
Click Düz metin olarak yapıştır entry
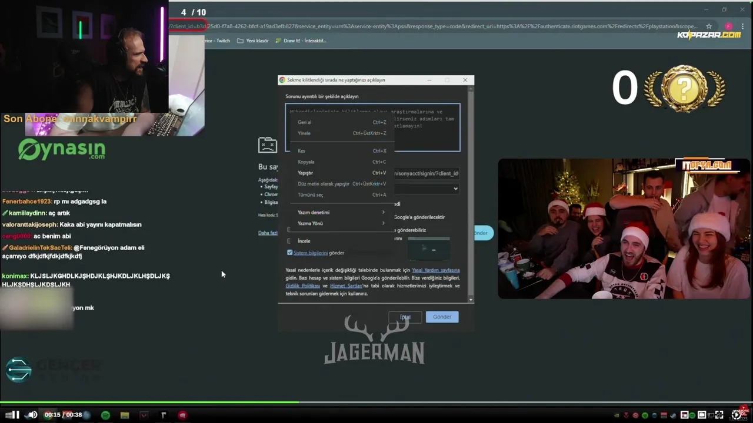(x=341, y=184)
